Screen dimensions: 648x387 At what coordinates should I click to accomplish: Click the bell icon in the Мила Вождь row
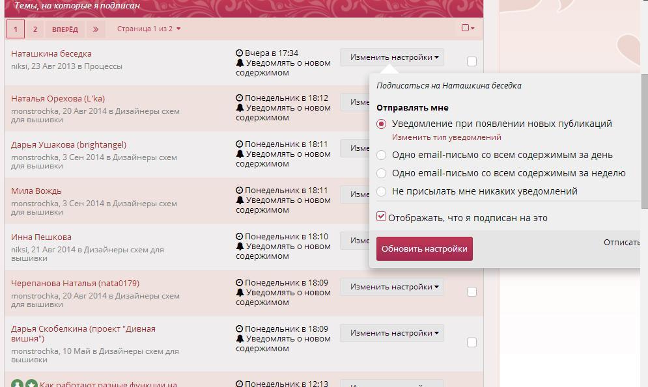click(240, 200)
